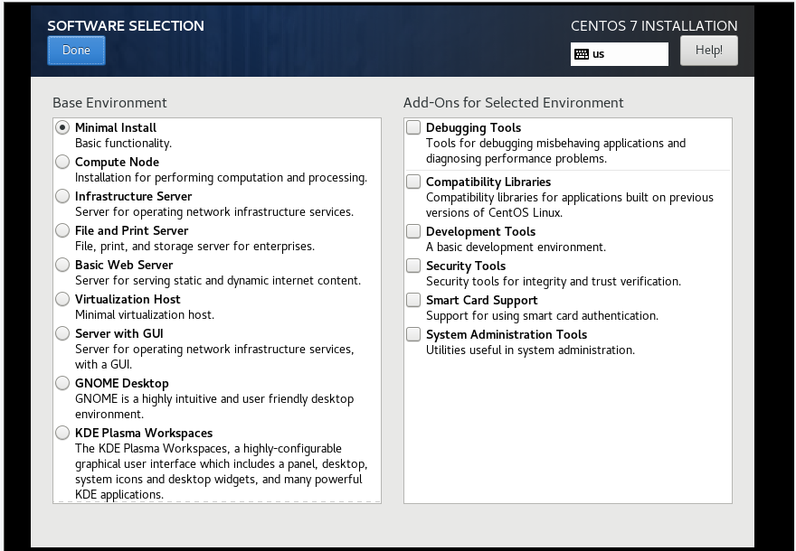The width and height of the screenshot is (796, 551).
Task: Select the Virtualization Host radio button
Action: pos(62,299)
